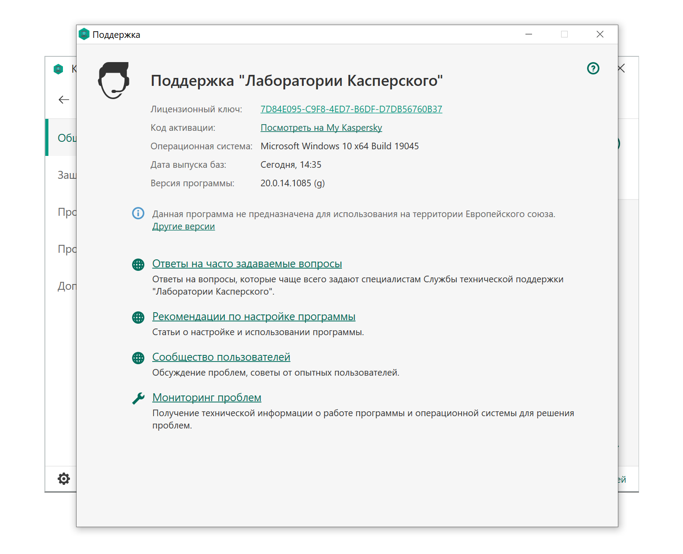
Task: Select the Доп tab in background sidebar
Action: tap(62, 286)
